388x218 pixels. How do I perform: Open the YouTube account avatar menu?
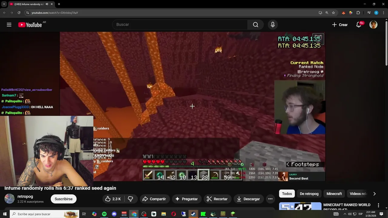pos(373,25)
